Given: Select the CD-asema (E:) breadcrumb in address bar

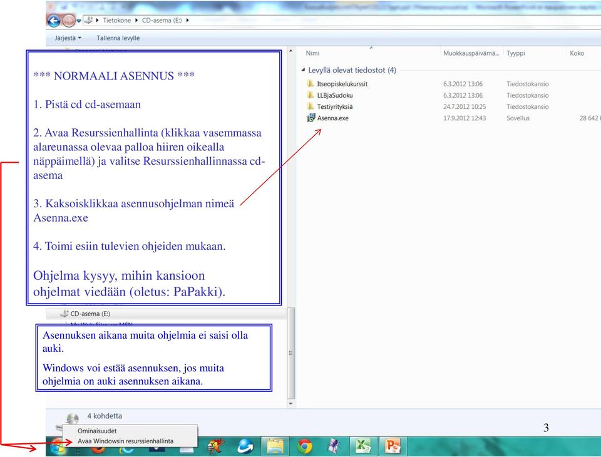Looking at the screenshot, I should 162,20.
